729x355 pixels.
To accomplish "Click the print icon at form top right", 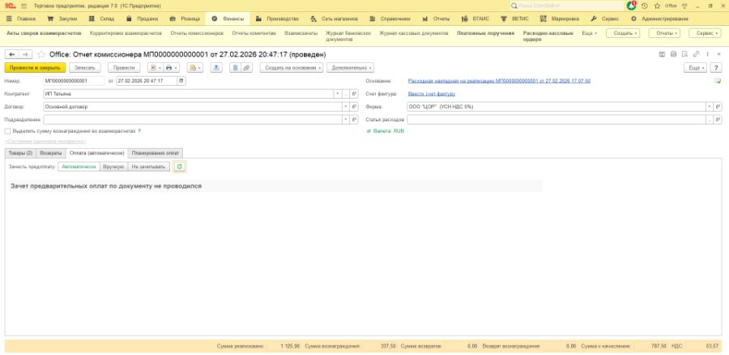I will click(x=674, y=54).
